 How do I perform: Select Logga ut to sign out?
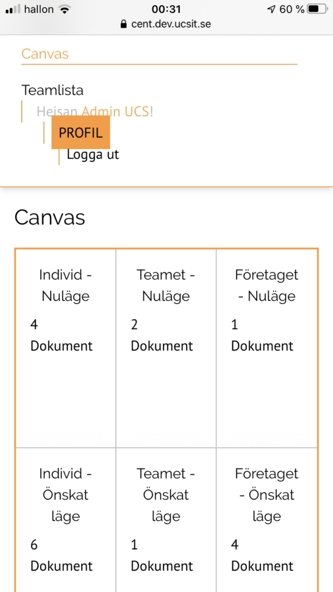[x=93, y=154]
